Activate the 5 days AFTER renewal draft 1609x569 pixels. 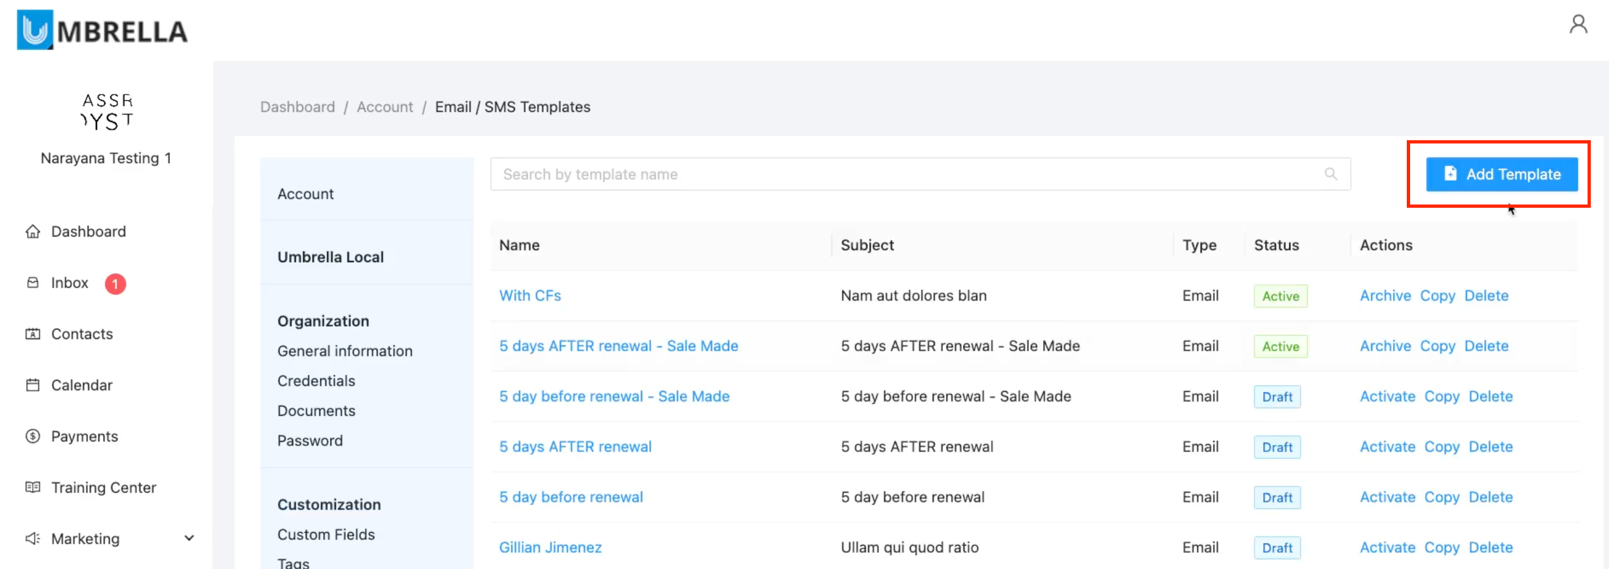click(x=1387, y=447)
